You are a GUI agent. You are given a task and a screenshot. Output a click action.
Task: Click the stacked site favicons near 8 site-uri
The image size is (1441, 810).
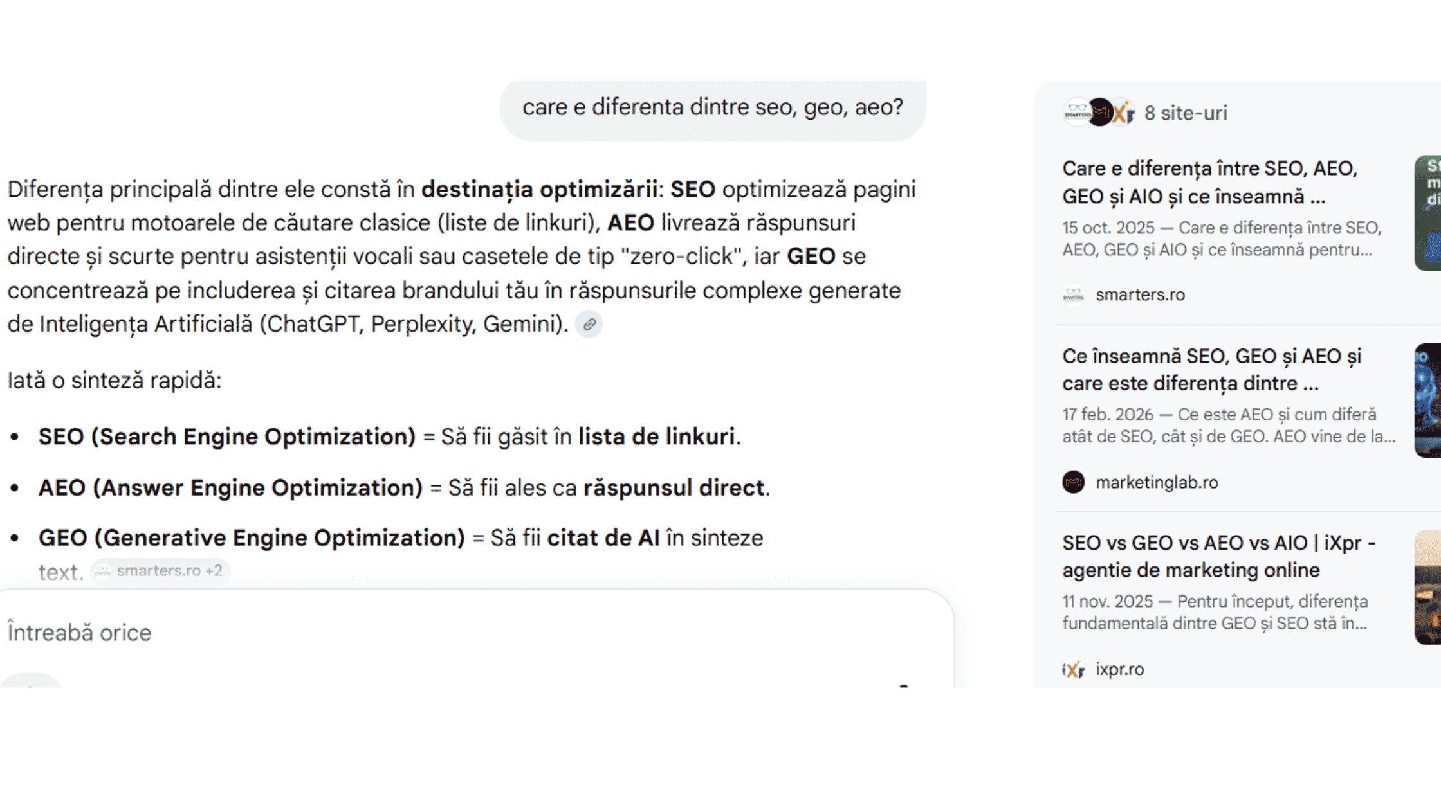(1099, 113)
